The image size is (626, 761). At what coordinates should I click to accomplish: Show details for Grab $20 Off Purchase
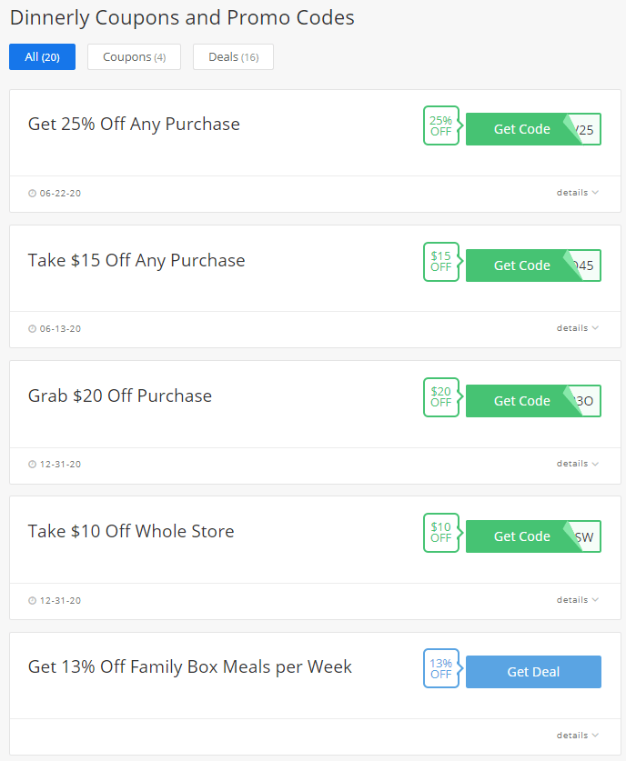(x=578, y=464)
